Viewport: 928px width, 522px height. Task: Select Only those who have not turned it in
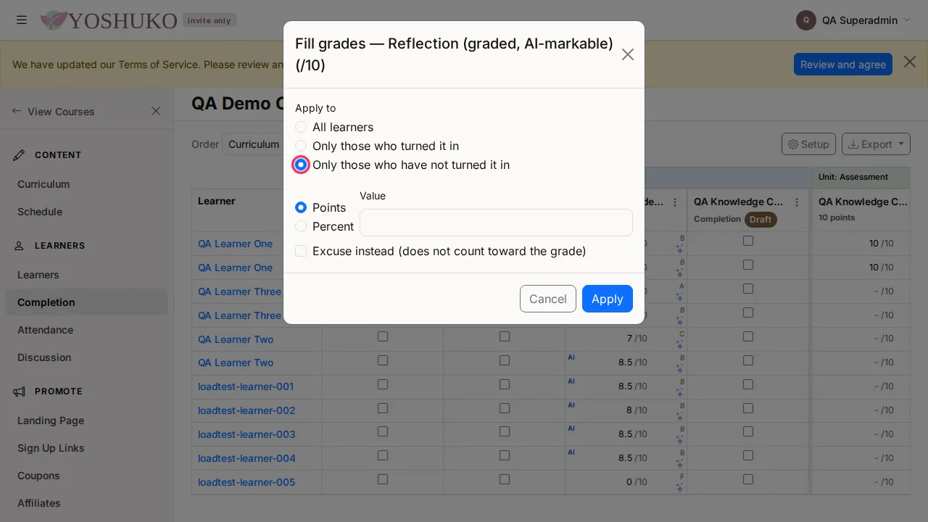coord(301,165)
